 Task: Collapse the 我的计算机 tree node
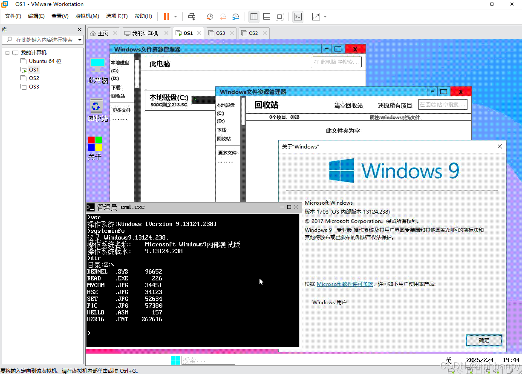click(x=7, y=53)
